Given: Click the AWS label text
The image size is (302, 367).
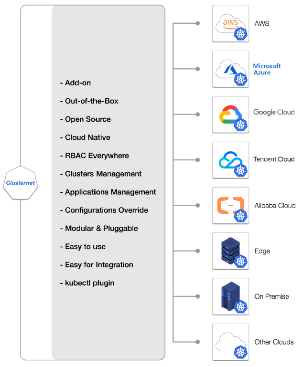Looking at the screenshot, I should [x=262, y=24].
